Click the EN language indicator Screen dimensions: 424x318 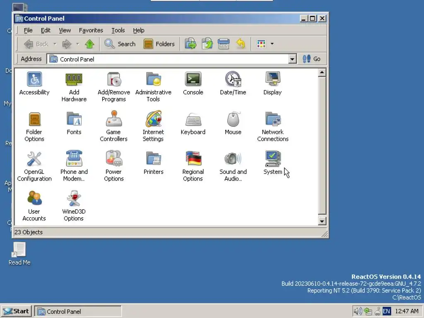[x=386, y=311]
